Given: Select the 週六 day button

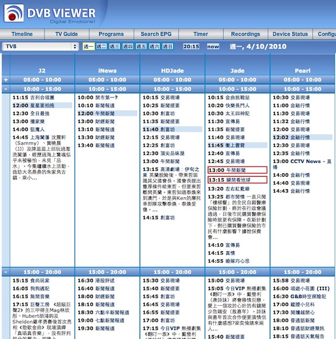Looking at the screenshot, I should click(154, 46).
